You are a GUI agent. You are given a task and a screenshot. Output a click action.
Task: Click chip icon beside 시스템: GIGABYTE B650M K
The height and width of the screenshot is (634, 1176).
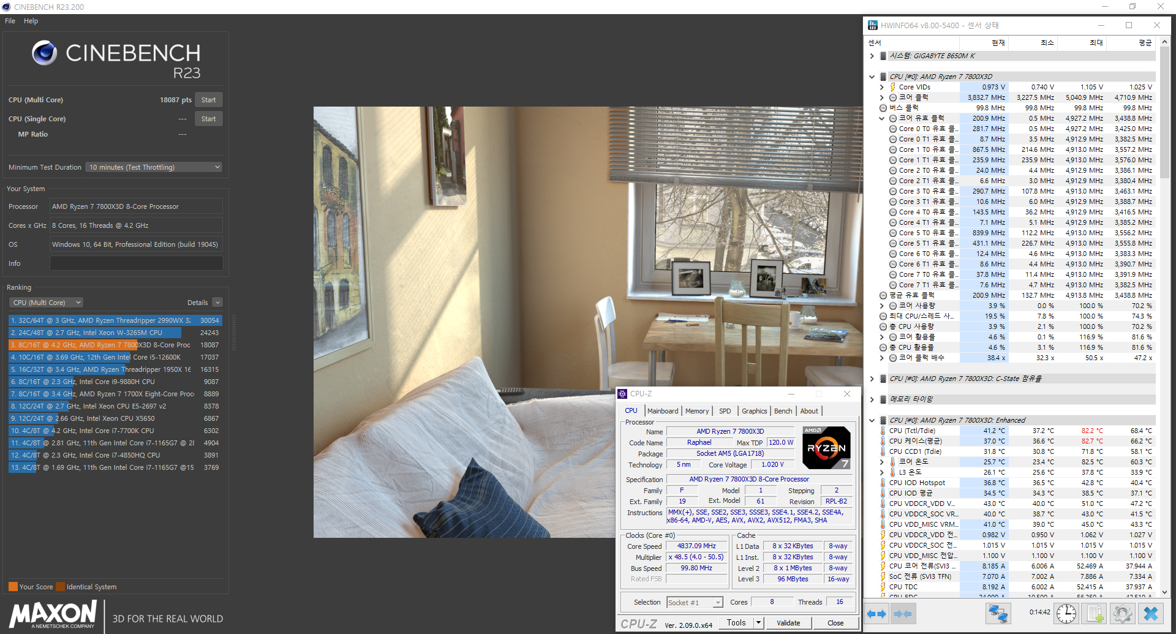(x=883, y=56)
